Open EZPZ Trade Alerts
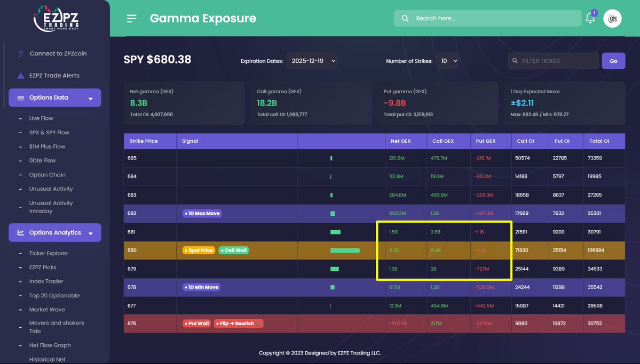640x364 pixels. click(54, 75)
